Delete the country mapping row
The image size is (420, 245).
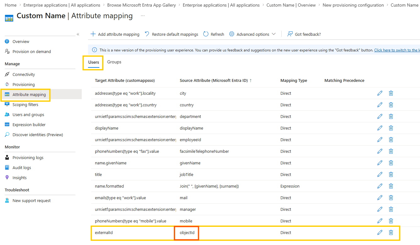coord(391,105)
